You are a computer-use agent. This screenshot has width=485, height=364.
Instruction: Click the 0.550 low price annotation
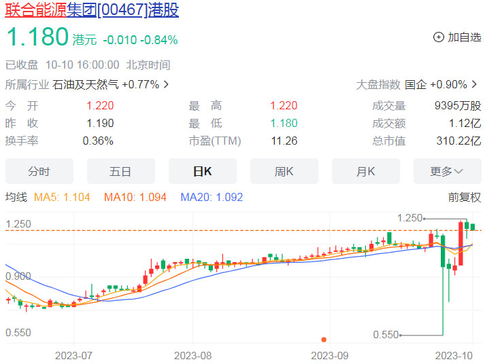[x=386, y=334]
